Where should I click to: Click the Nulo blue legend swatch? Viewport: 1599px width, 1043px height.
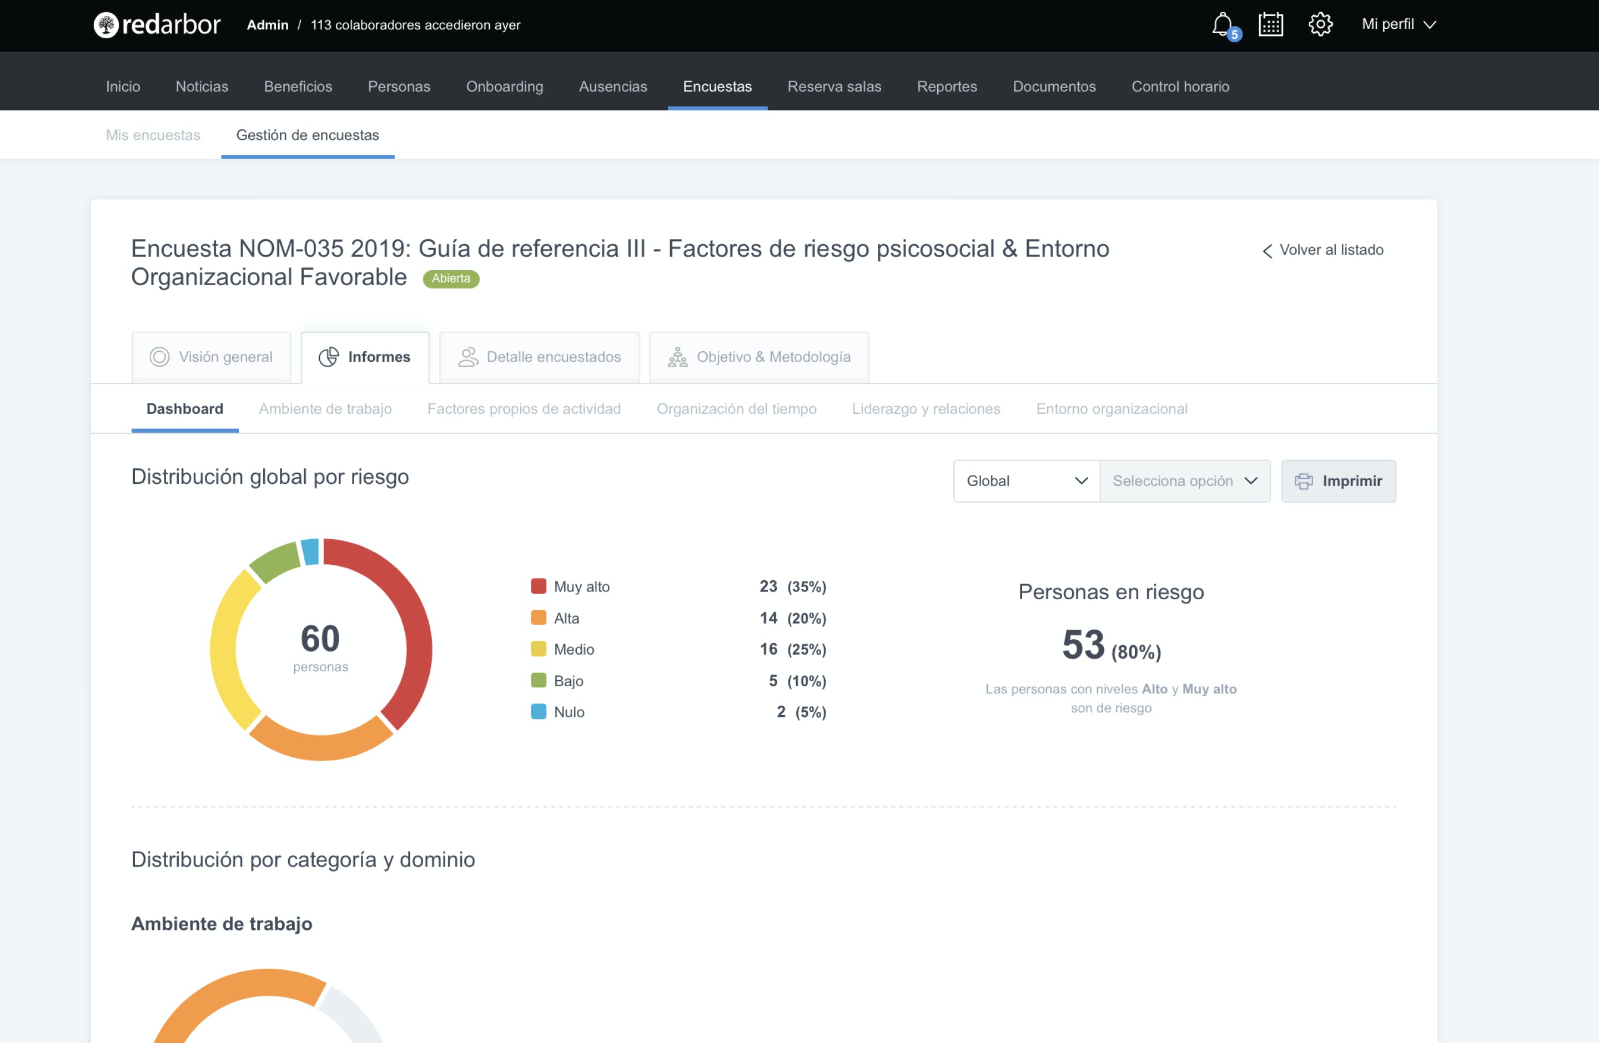[538, 711]
